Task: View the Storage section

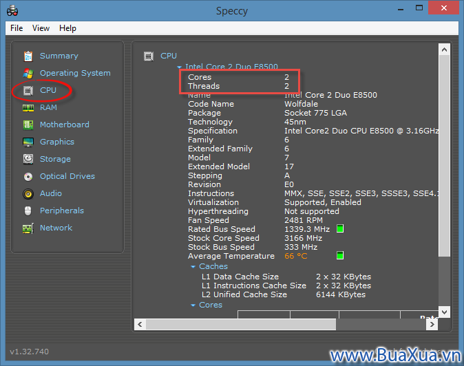Action: [x=55, y=159]
